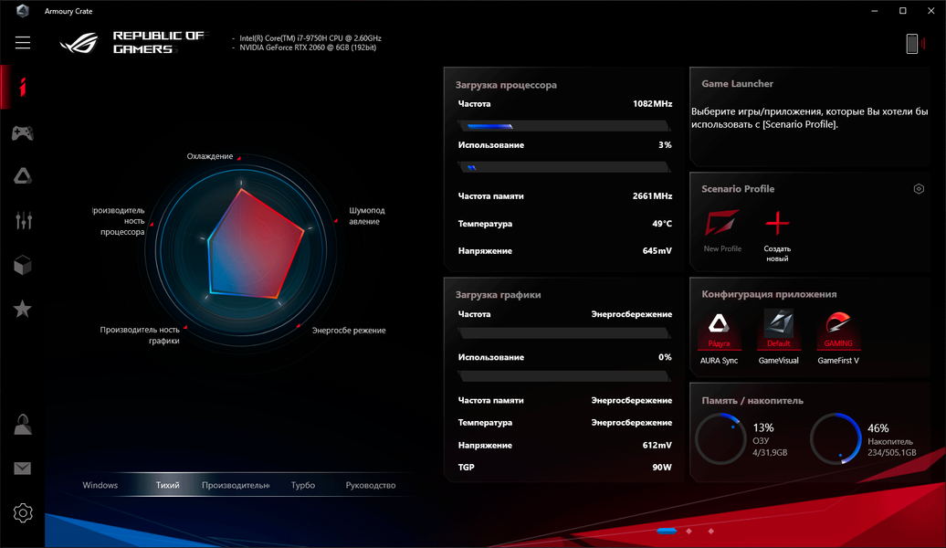Switch to Windows performance mode
Image resolution: width=946 pixels, height=548 pixels.
pos(100,485)
